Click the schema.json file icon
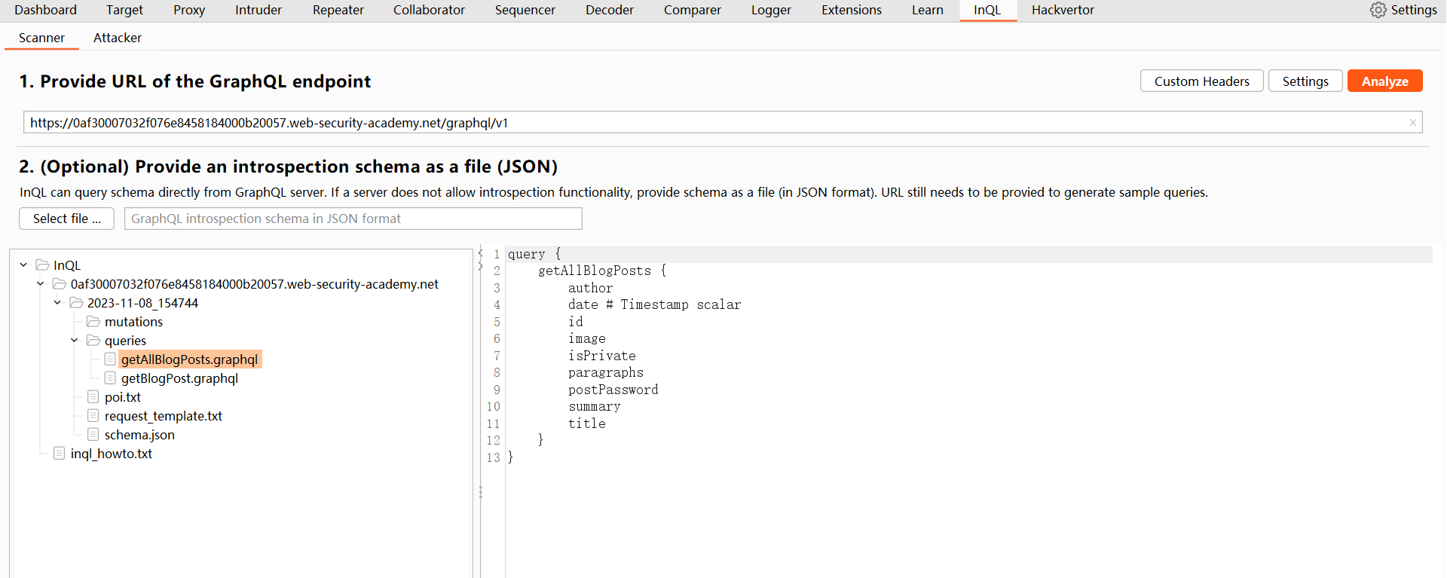Screen dimensions: 1447x578 click(x=93, y=435)
